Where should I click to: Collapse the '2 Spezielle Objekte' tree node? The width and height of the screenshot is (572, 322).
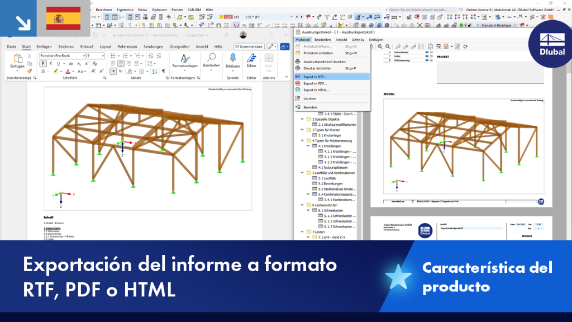(x=302, y=119)
